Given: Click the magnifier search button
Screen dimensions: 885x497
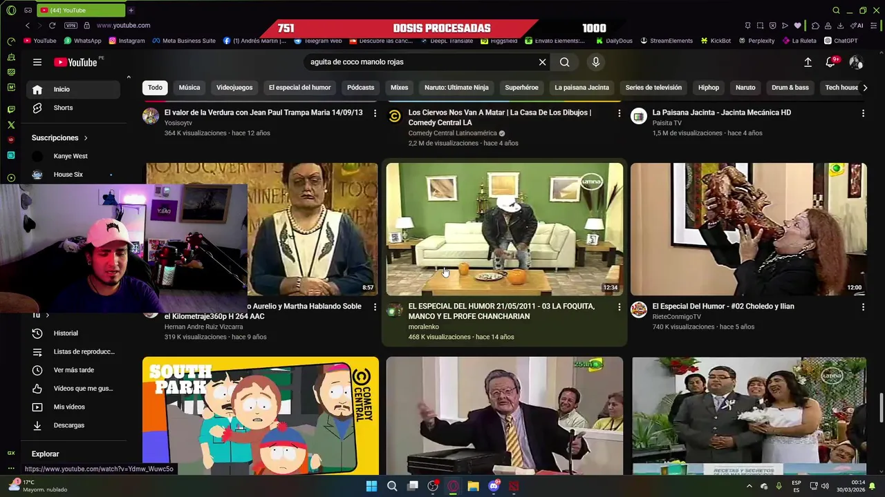Looking at the screenshot, I should 565,62.
